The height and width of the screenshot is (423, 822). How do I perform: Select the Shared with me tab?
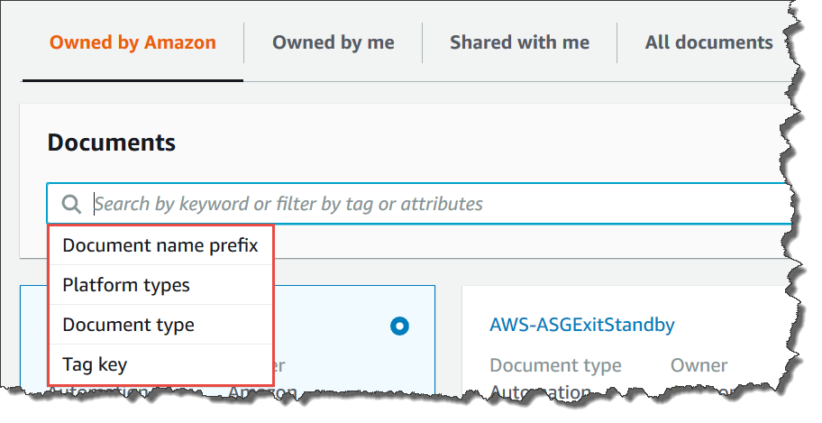tap(519, 42)
